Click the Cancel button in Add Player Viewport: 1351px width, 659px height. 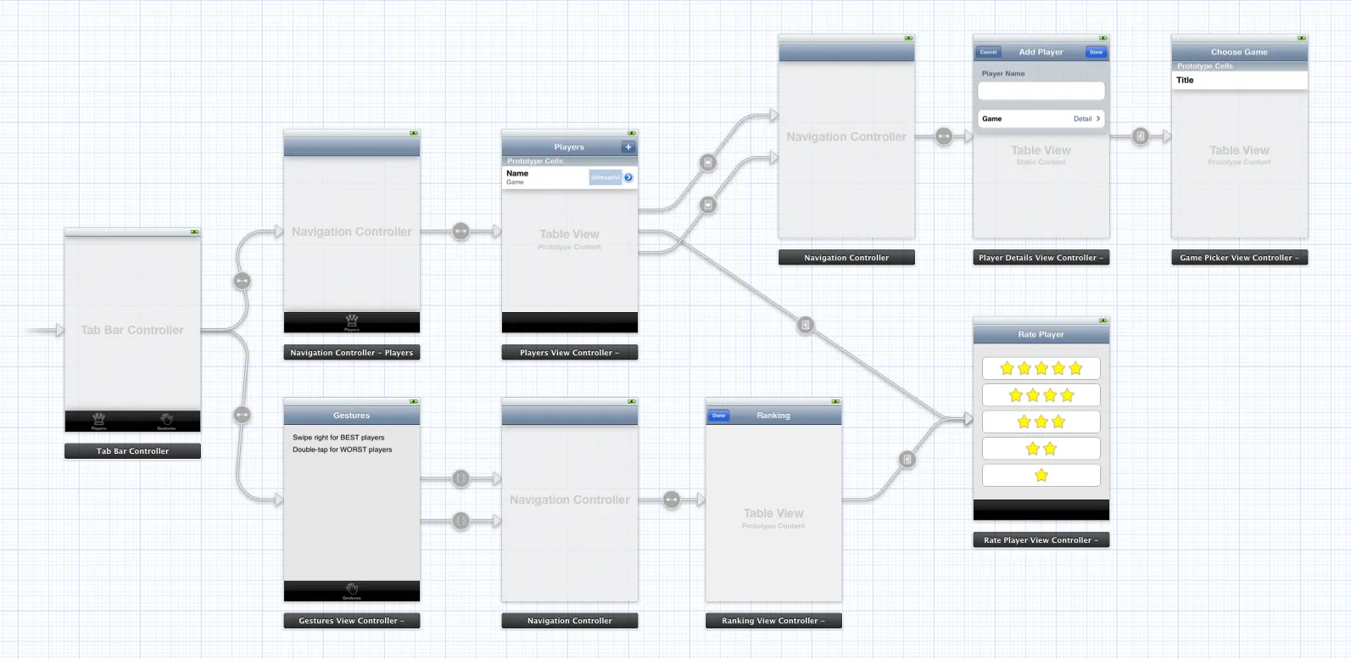(x=989, y=52)
